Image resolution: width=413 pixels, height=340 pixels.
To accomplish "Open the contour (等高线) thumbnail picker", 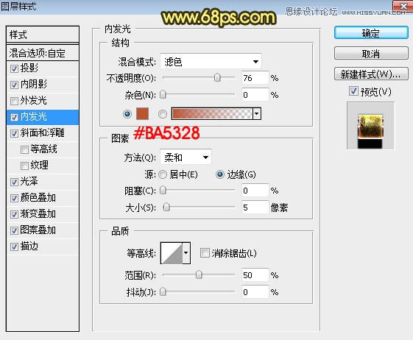I will click(x=172, y=253).
